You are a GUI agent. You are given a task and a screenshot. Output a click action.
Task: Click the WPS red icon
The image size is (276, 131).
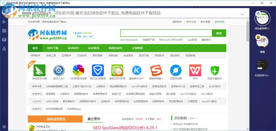click(x=195, y=70)
